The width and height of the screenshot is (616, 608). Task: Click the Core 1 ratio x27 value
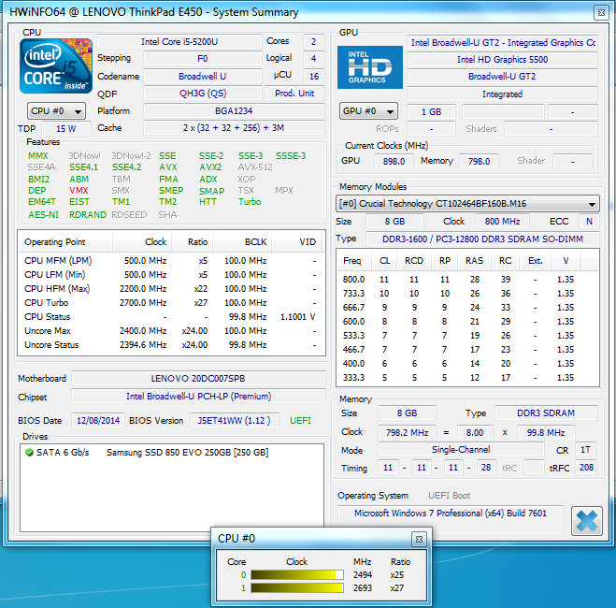click(x=397, y=588)
